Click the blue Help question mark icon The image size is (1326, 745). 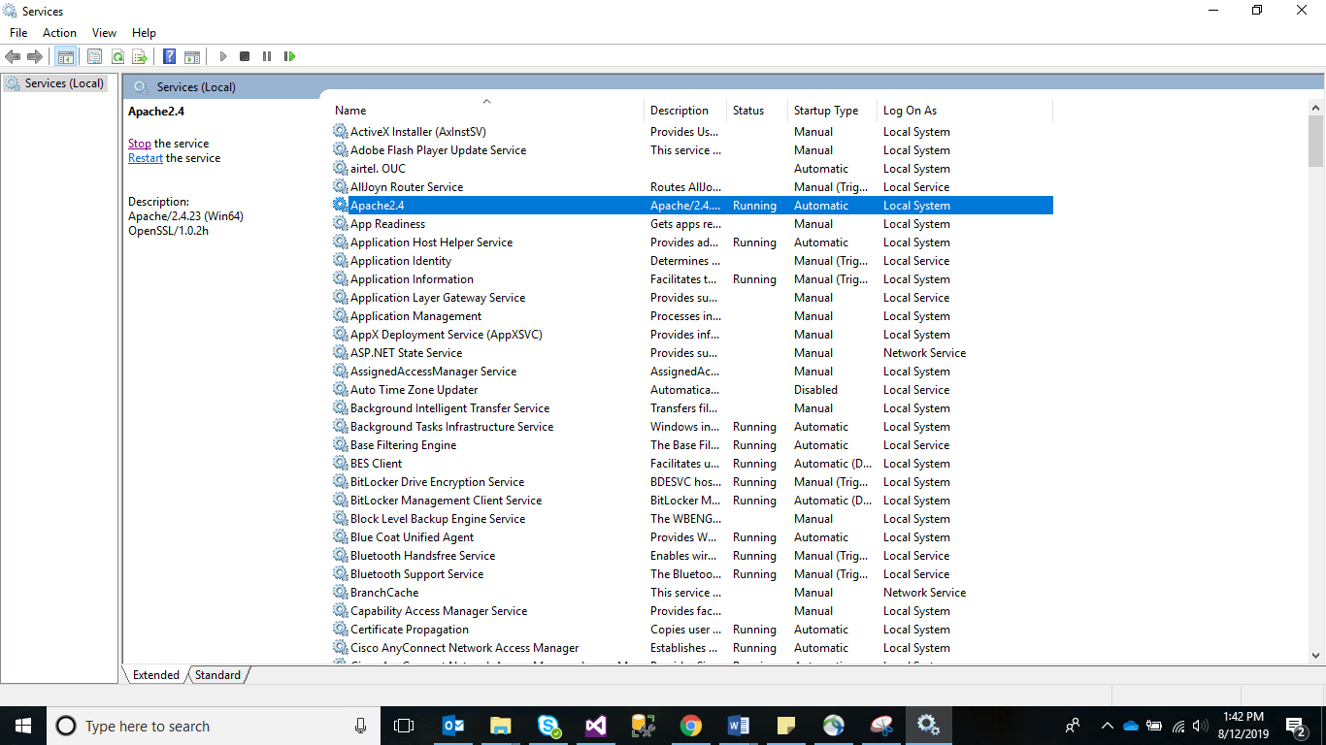coord(169,57)
